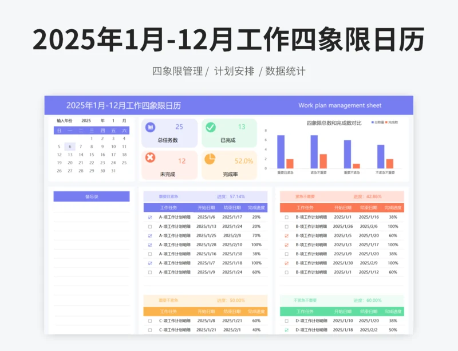Click the orange bar for 紧急不重要 in chart
This screenshot has width=458, height=351.
tap(323, 161)
